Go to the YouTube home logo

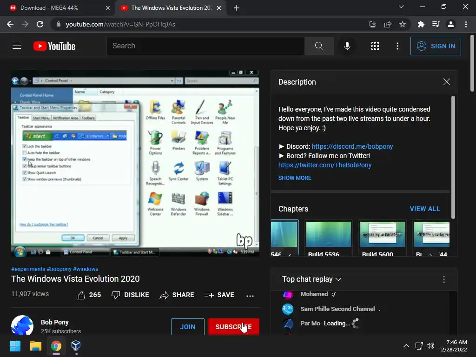click(54, 46)
